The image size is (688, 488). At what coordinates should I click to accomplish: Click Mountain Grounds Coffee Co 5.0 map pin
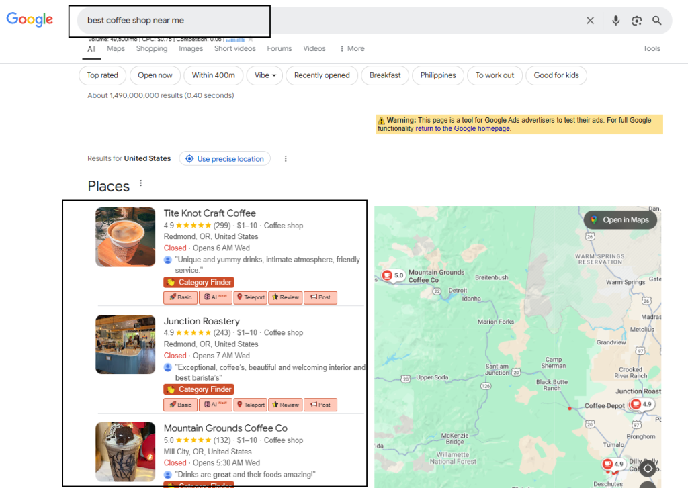tap(393, 275)
